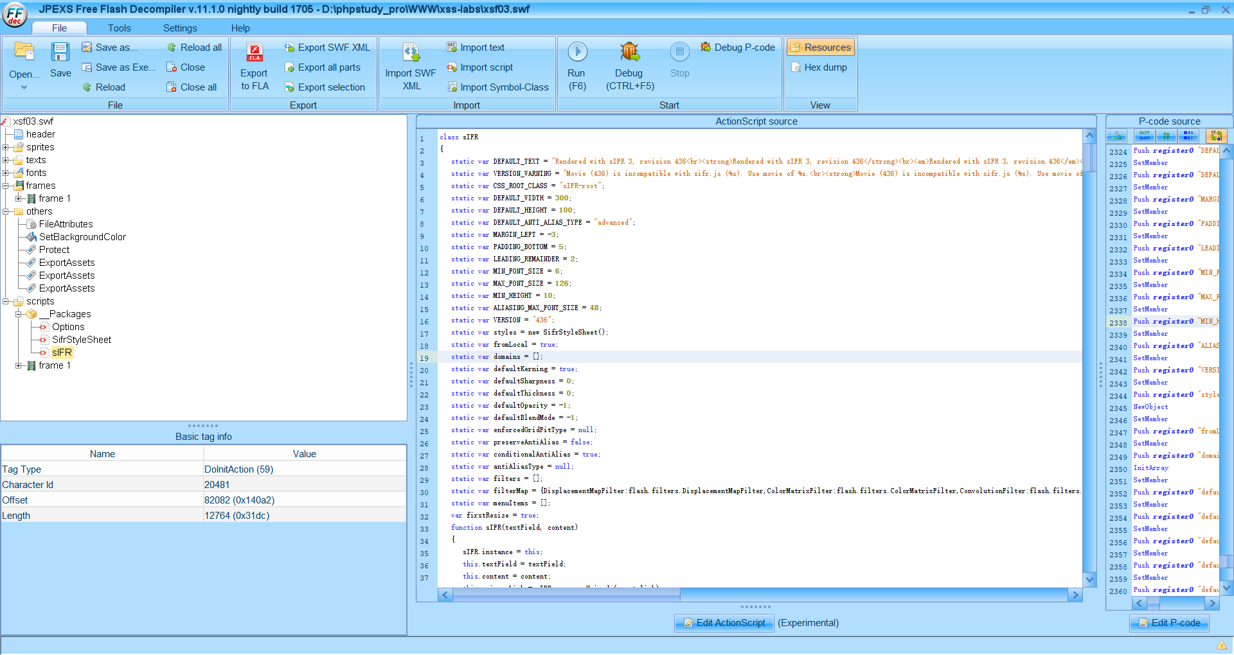Image resolution: width=1234 pixels, height=655 pixels.
Task: Click the SetBackgroundColor paint bucket icon
Action: click(31, 236)
